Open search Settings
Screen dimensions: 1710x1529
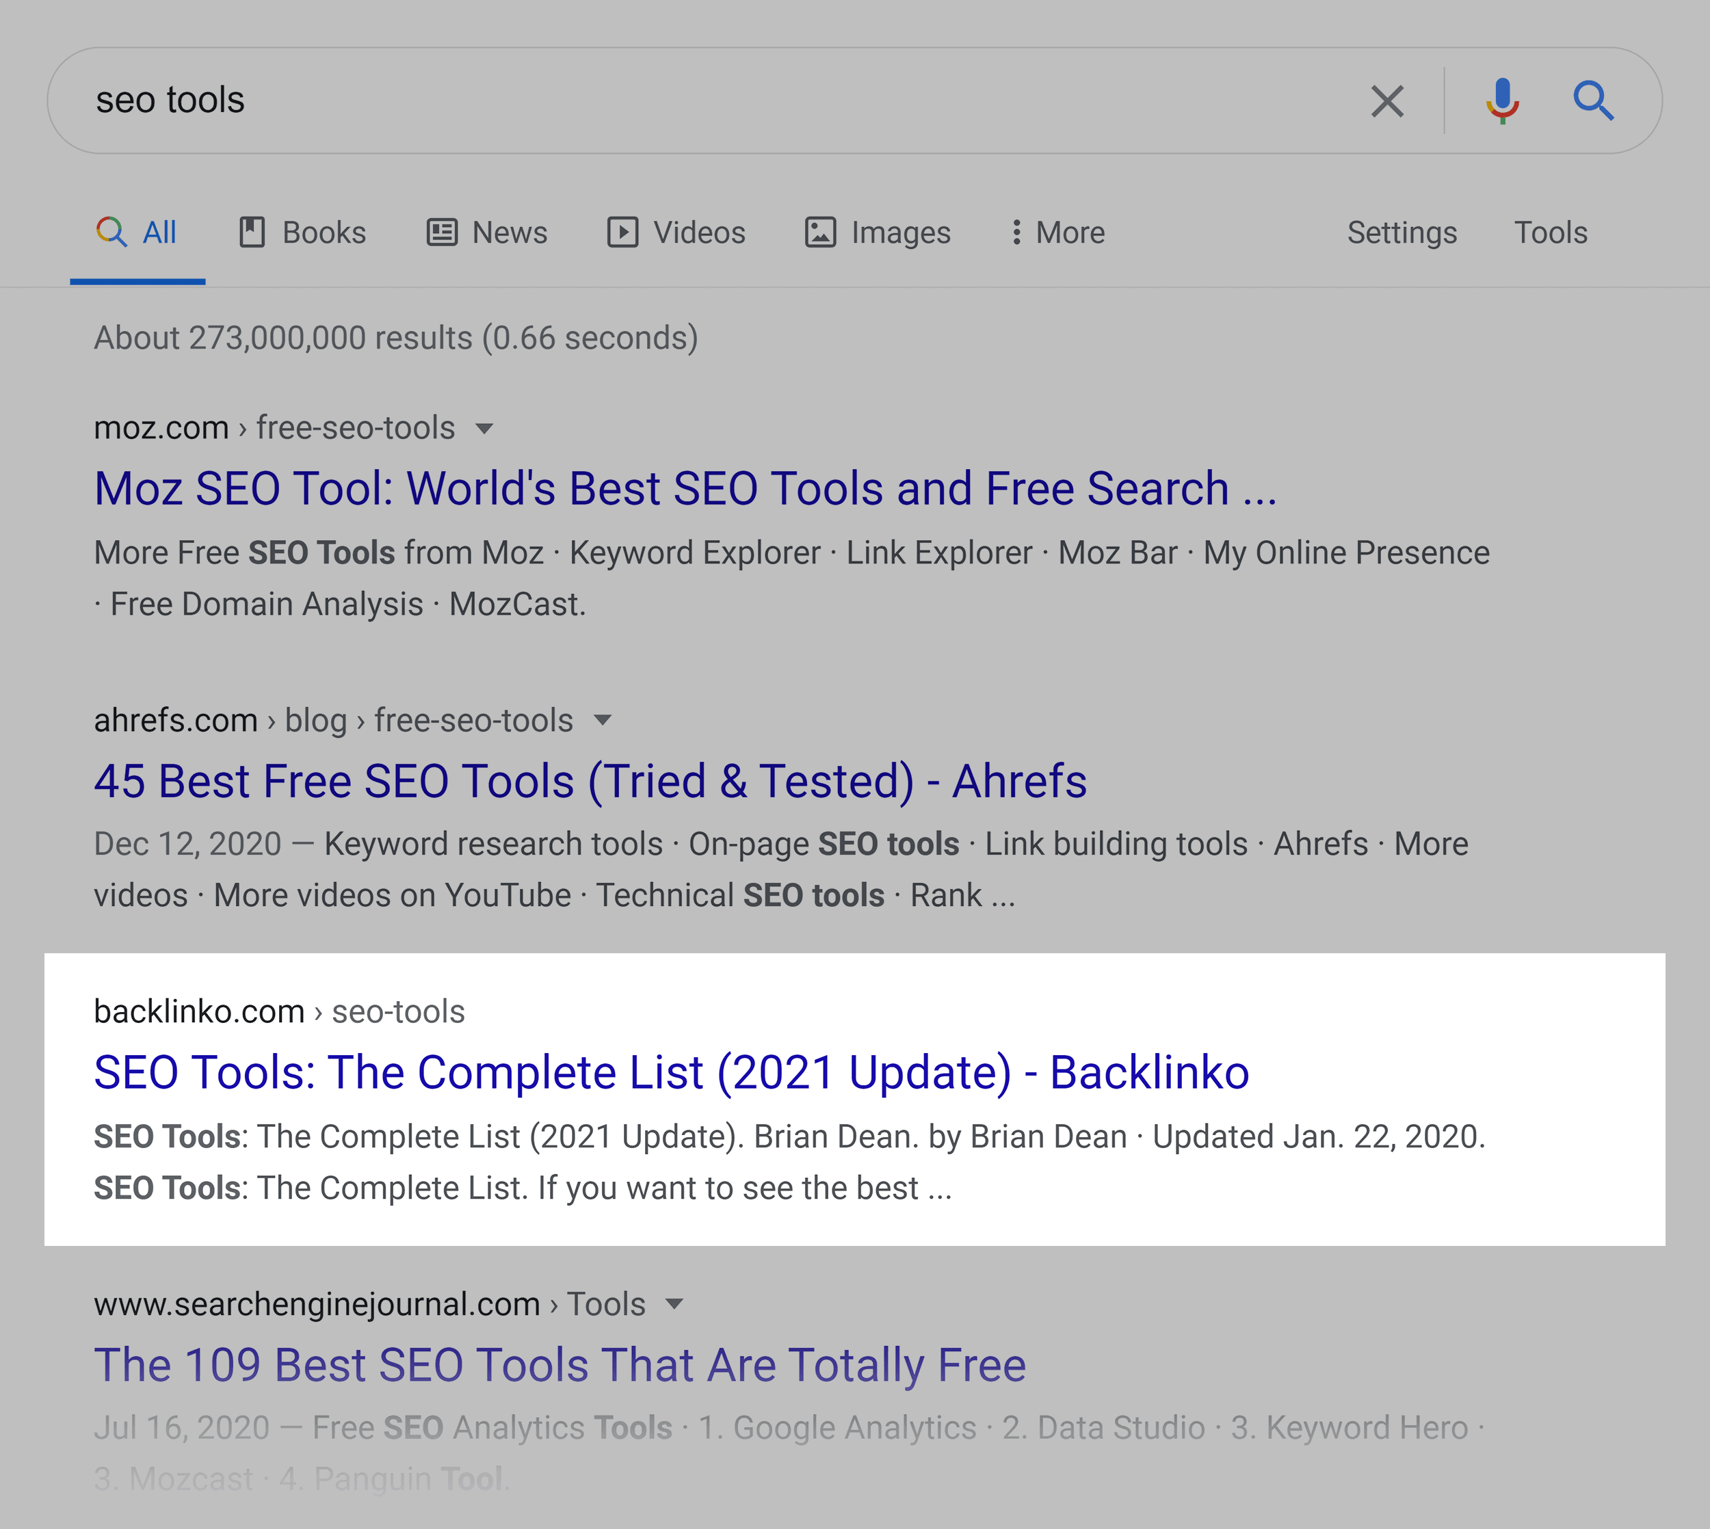(x=1402, y=232)
